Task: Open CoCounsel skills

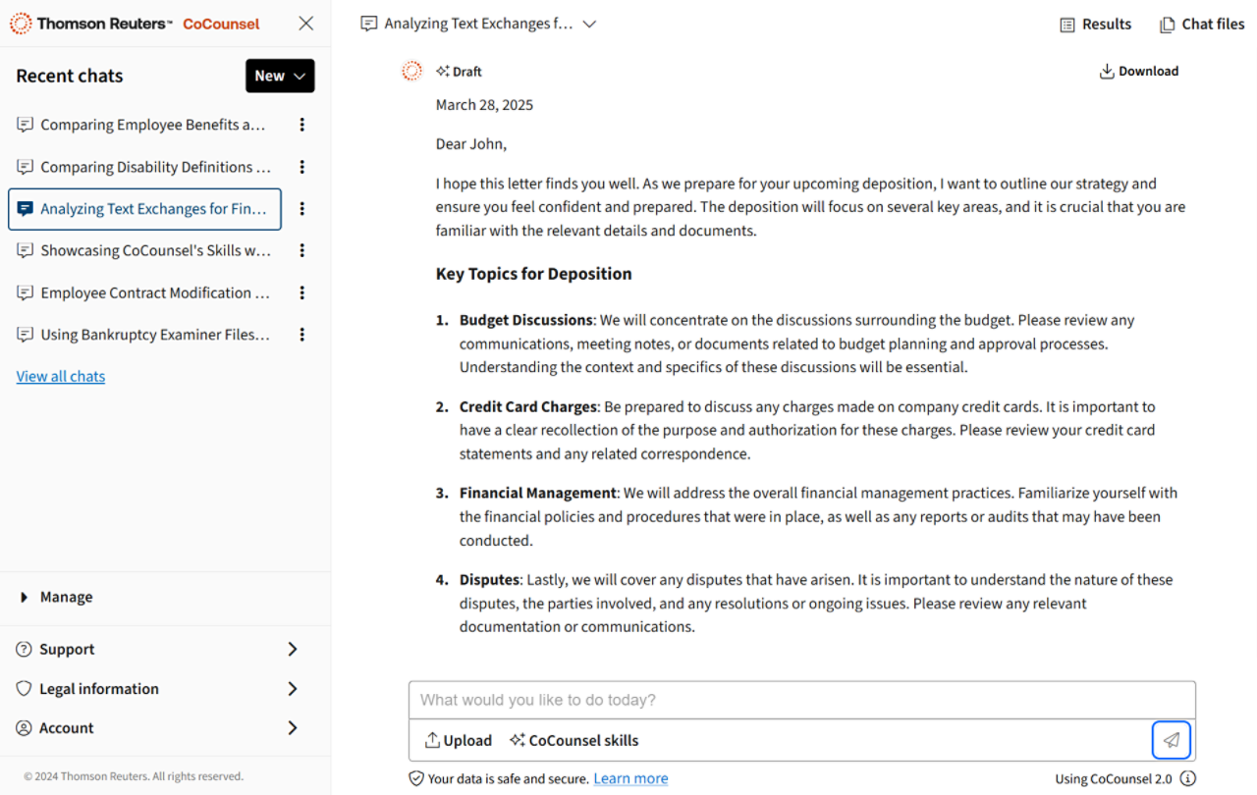Action: point(574,741)
